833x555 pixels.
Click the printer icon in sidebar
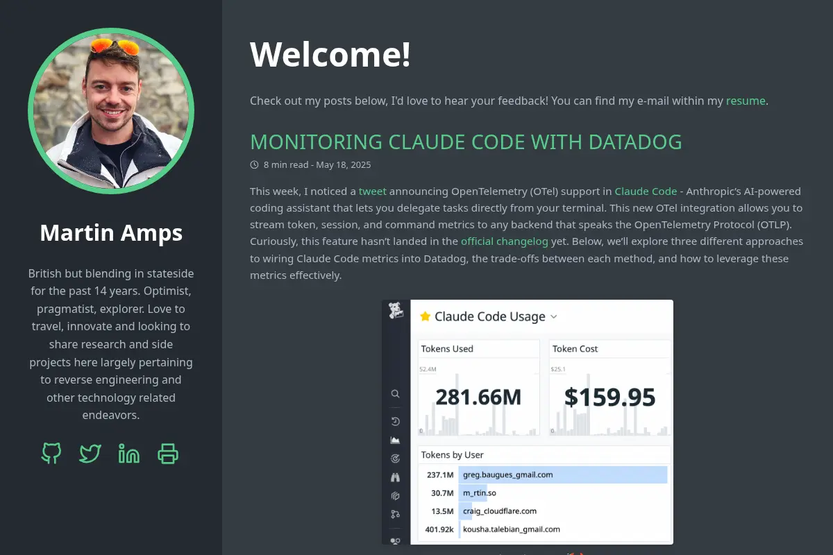pos(168,454)
